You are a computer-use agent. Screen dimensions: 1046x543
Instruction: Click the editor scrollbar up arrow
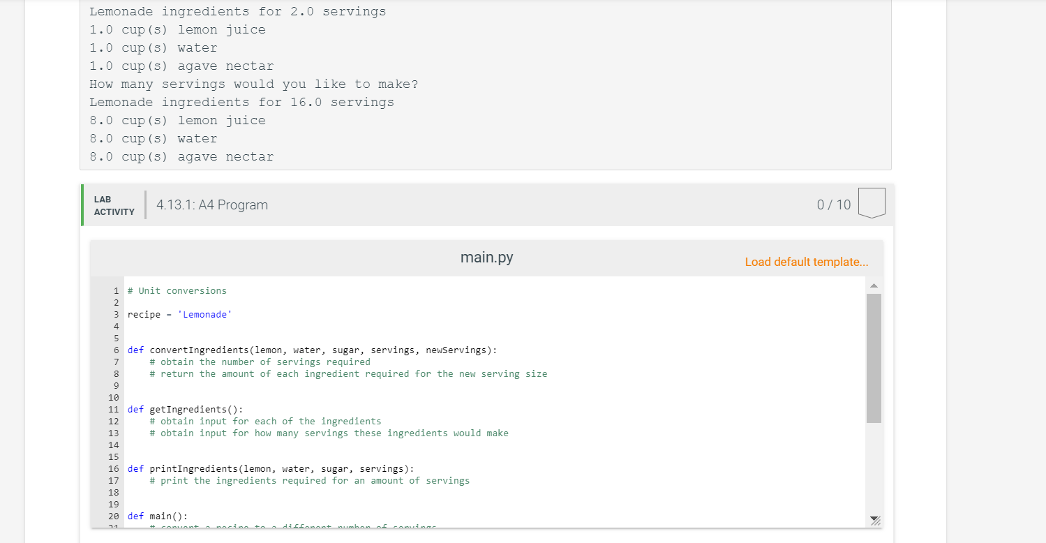[x=874, y=284]
